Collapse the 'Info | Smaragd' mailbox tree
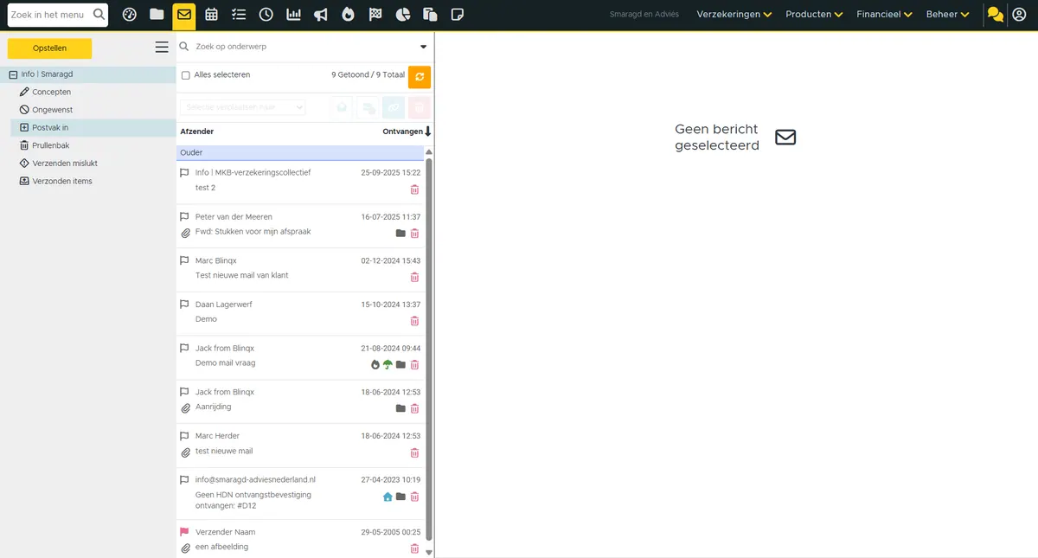The height and width of the screenshot is (558, 1038). click(x=13, y=74)
